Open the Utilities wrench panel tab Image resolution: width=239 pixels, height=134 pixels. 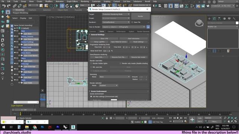point(234,19)
